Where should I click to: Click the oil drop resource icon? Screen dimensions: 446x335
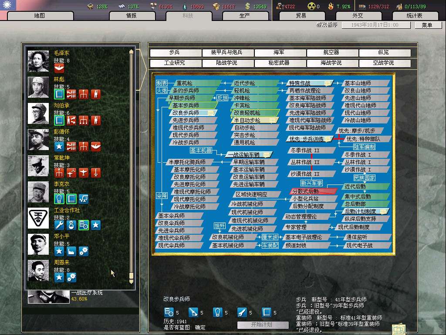click(185, 6)
